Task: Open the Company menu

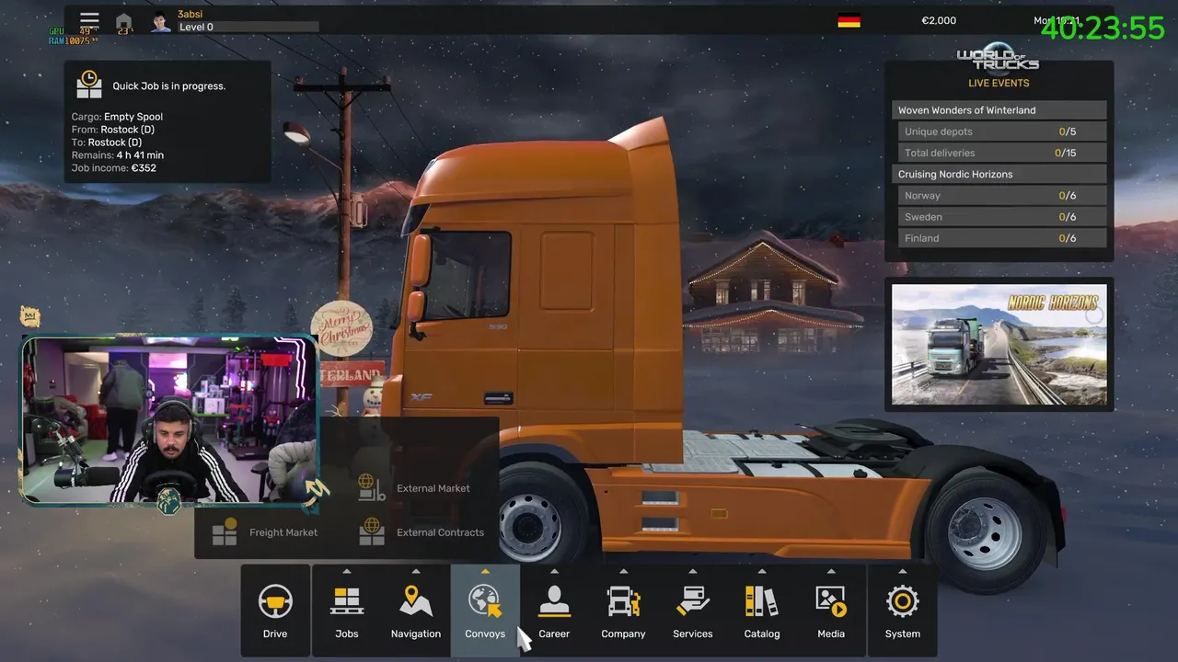Action: point(623,611)
